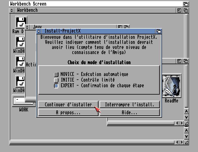
Task: Click down arrow in ReadMe window scrollbar
Action: pyautogui.click(x=186, y=117)
